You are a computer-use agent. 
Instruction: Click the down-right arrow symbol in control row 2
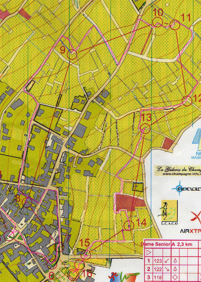(x=167, y=269)
